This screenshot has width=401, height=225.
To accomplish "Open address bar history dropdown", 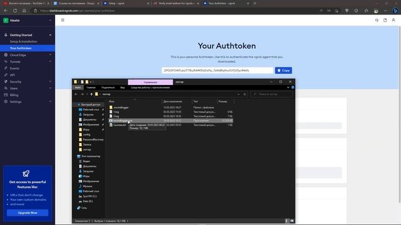I will [238, 94].
